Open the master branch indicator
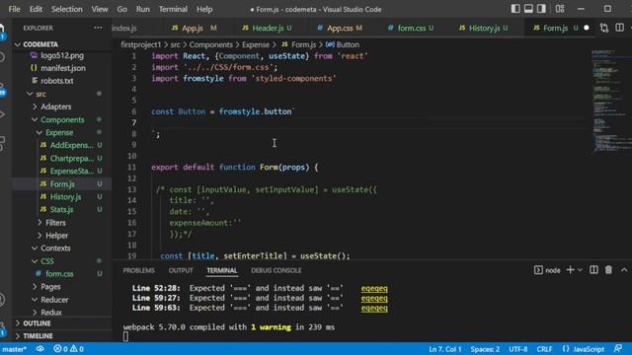The width and height of the screenshot is (632, 355). tap(14, 349)
